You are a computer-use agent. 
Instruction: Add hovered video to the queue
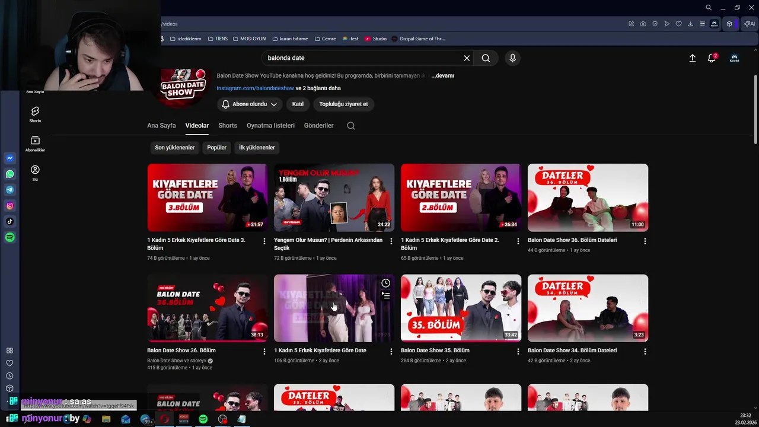pos(385,295)
